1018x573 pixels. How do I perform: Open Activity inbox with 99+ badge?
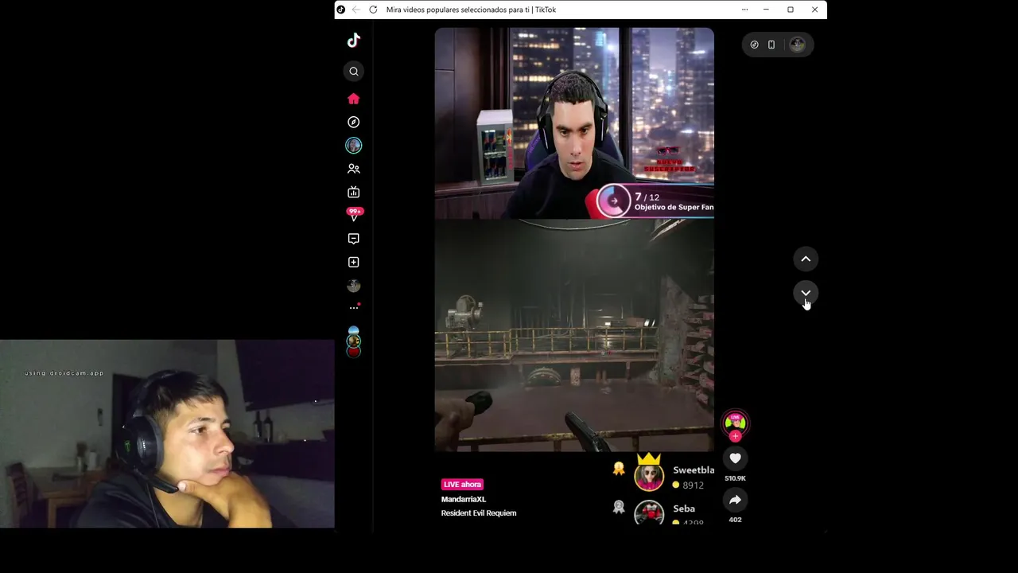pyautogui.click(x=354, y=214)
